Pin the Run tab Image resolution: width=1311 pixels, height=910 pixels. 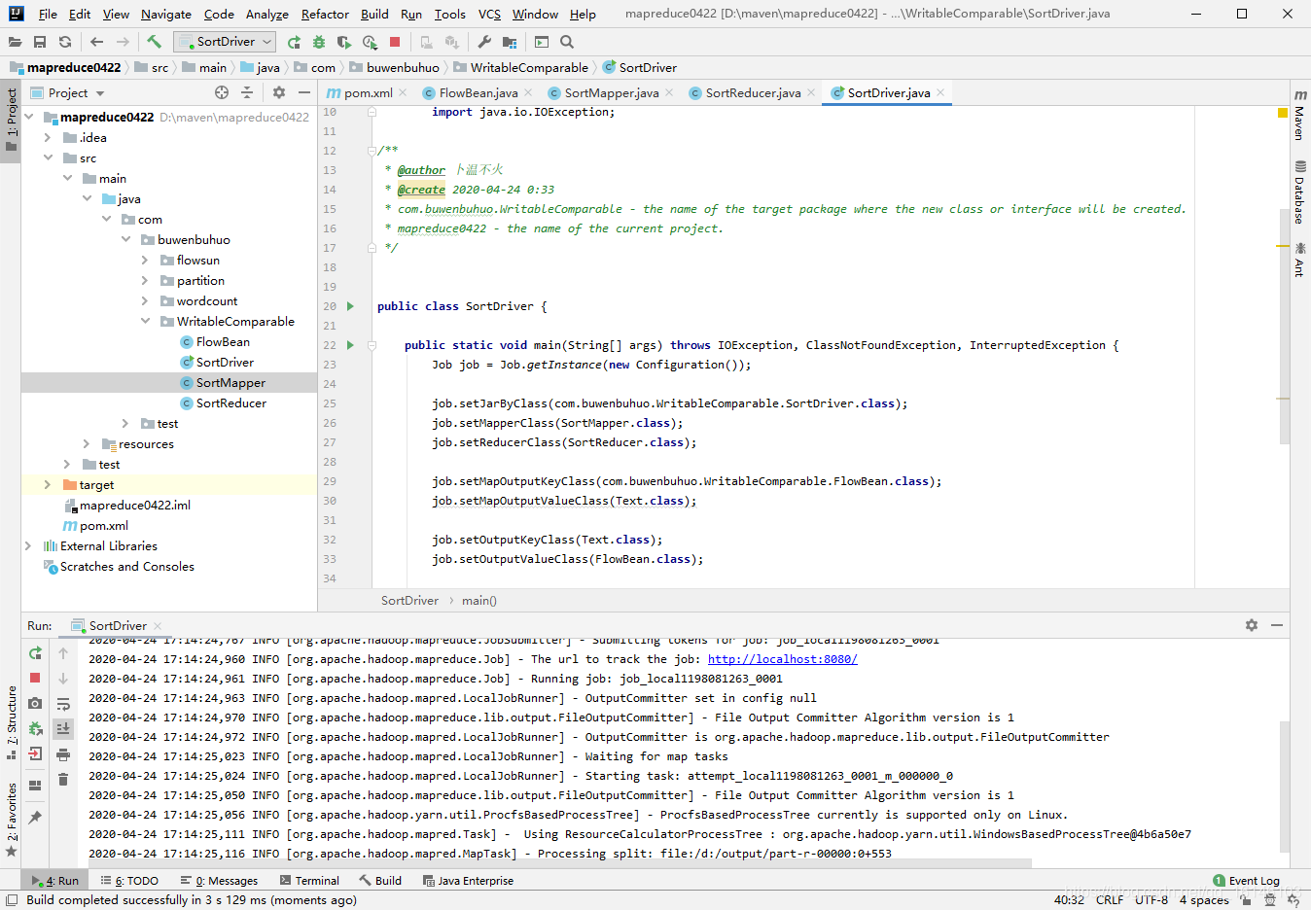click(35, 817)
